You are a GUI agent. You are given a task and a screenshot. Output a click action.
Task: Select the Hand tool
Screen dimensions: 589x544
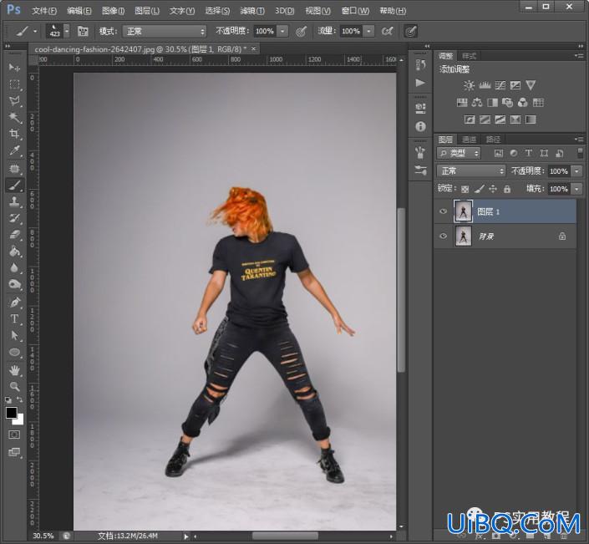coord(15,370)
